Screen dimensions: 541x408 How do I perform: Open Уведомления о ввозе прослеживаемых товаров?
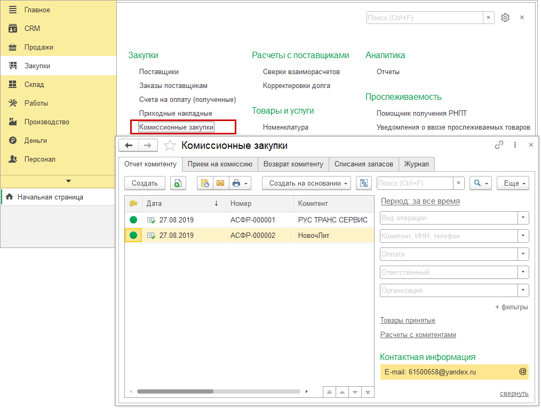[453, 127]
